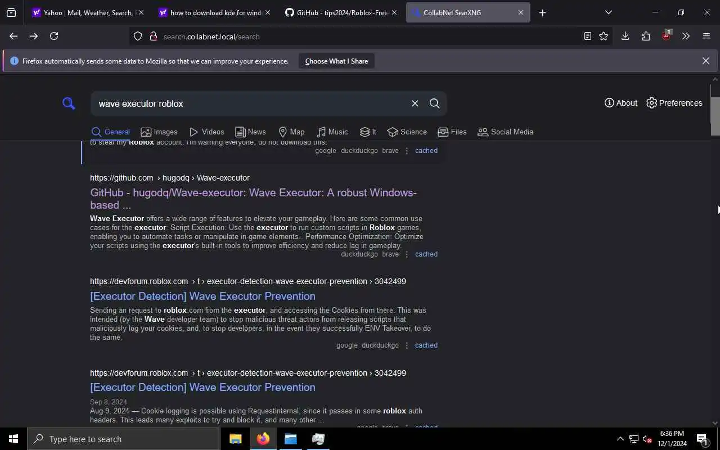Click site security lock icon
This screenshot has height=450, width=720.
coord(153,37)
